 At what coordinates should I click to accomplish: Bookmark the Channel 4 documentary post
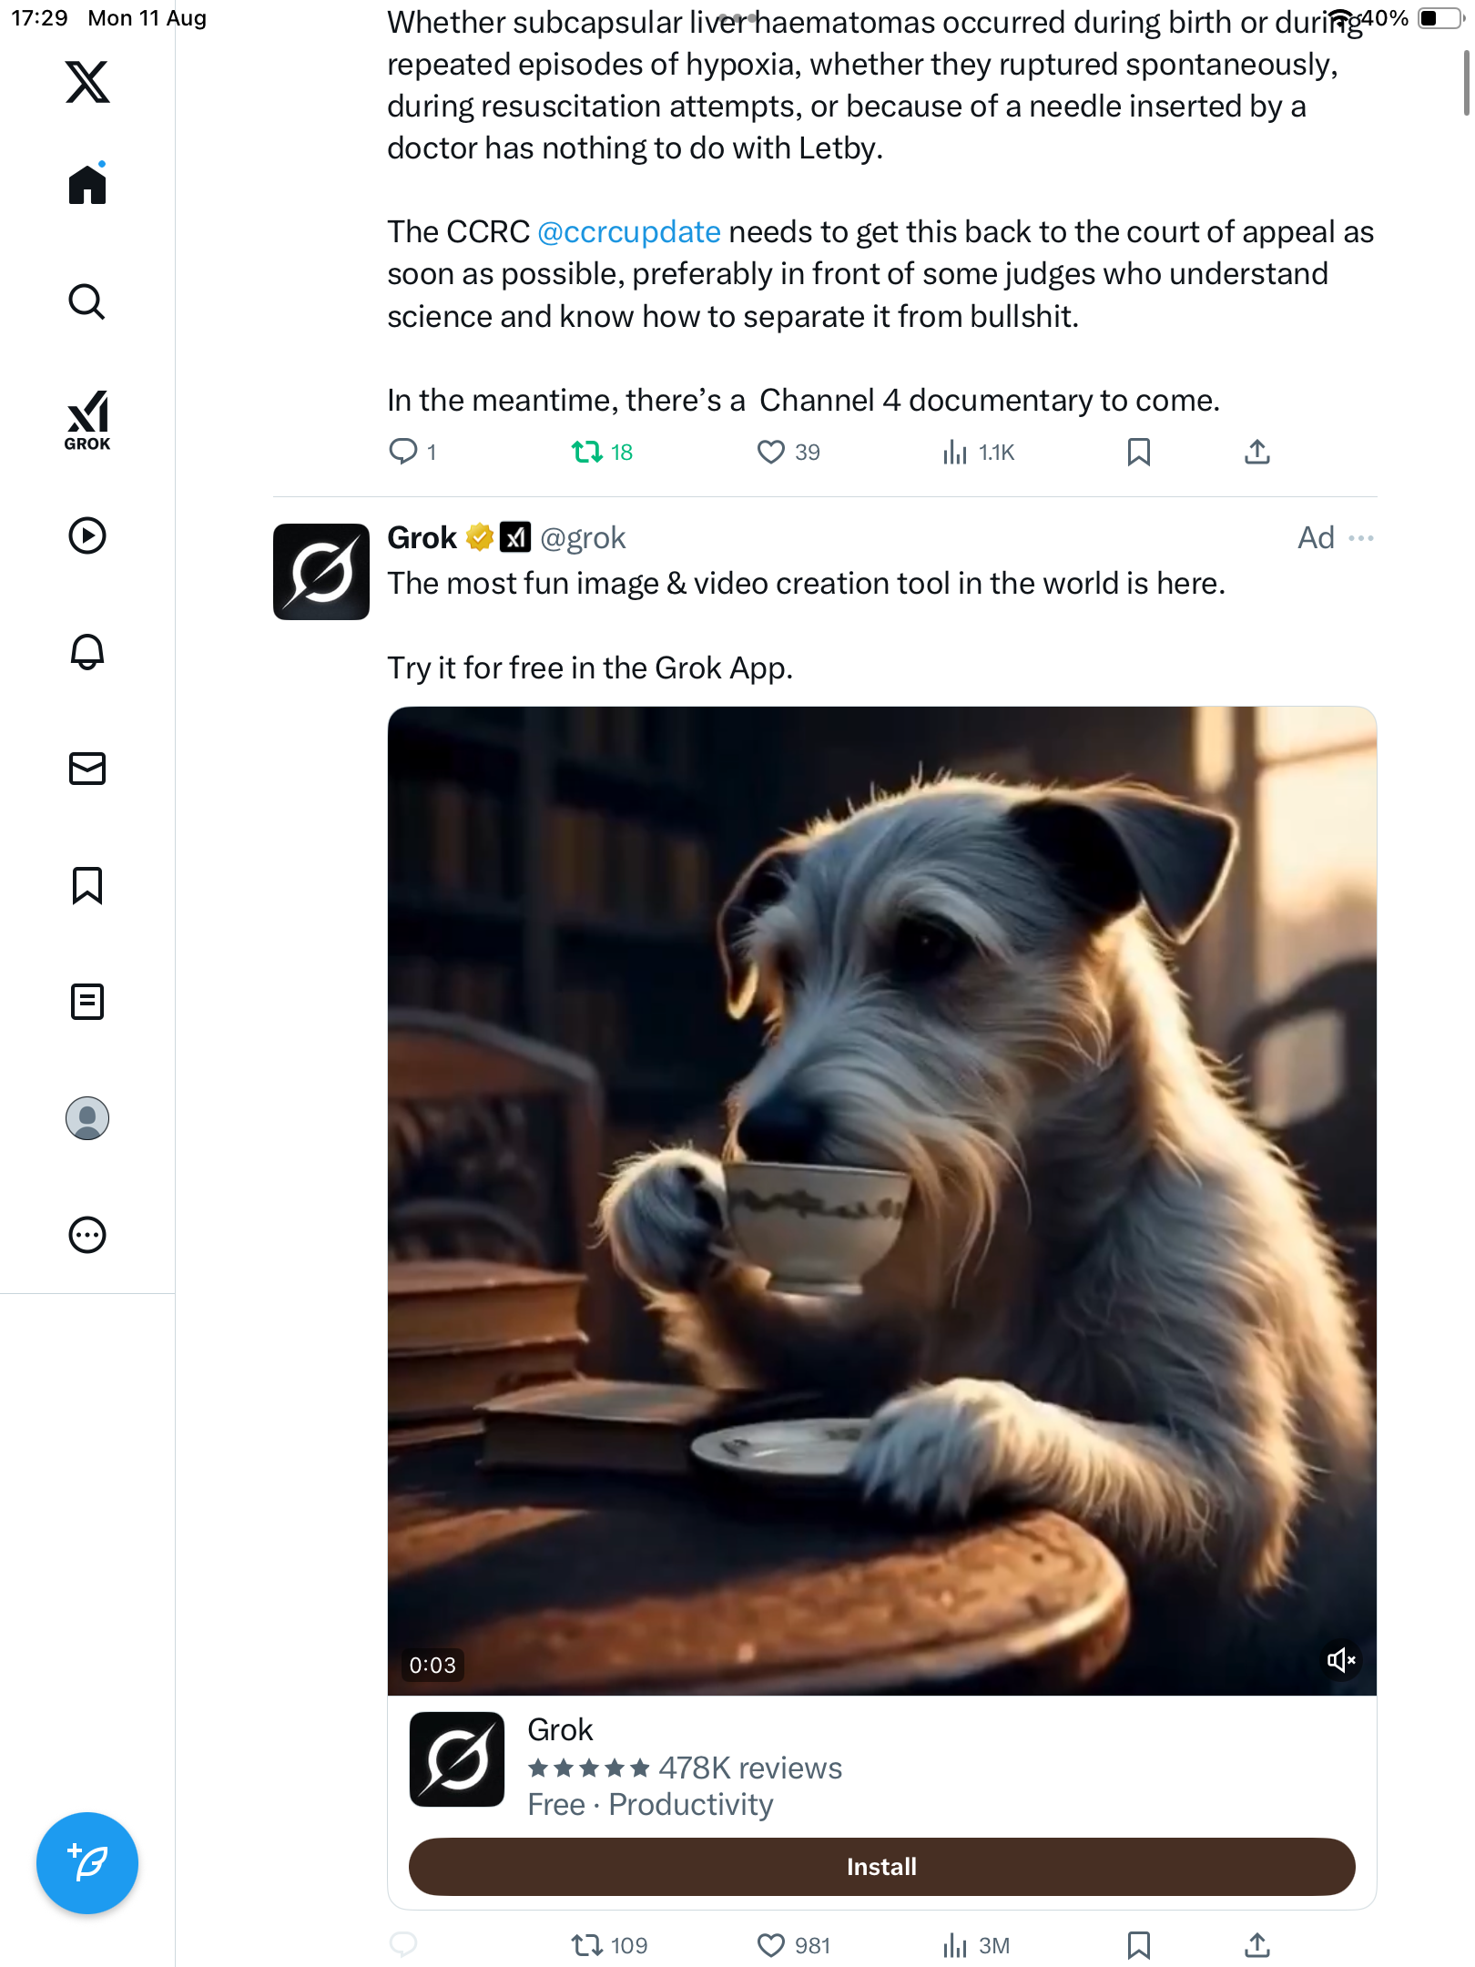tap(1138, 452)
